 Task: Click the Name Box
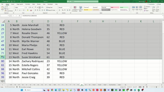(x=5, y=16)
